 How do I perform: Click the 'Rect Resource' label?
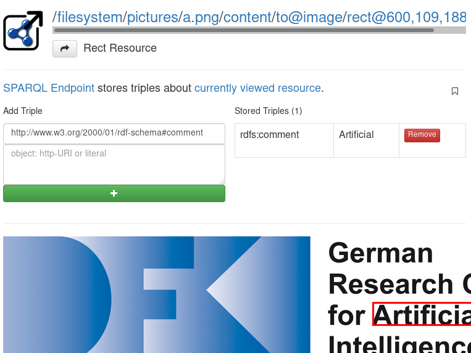coord(120,48)
